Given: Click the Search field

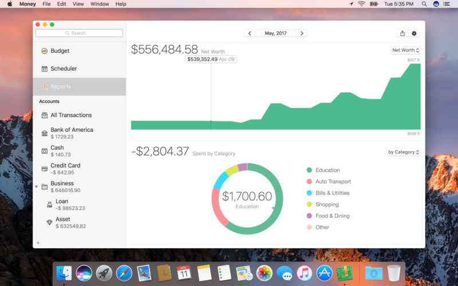Looking at the screenshot, I should tap(79, 33).
